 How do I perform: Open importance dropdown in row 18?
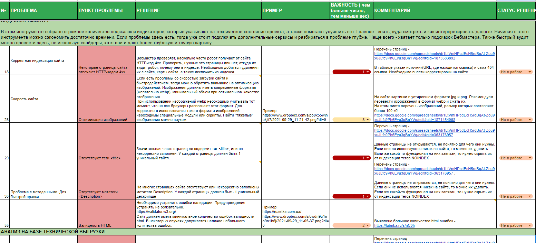[x=351, y=72]
